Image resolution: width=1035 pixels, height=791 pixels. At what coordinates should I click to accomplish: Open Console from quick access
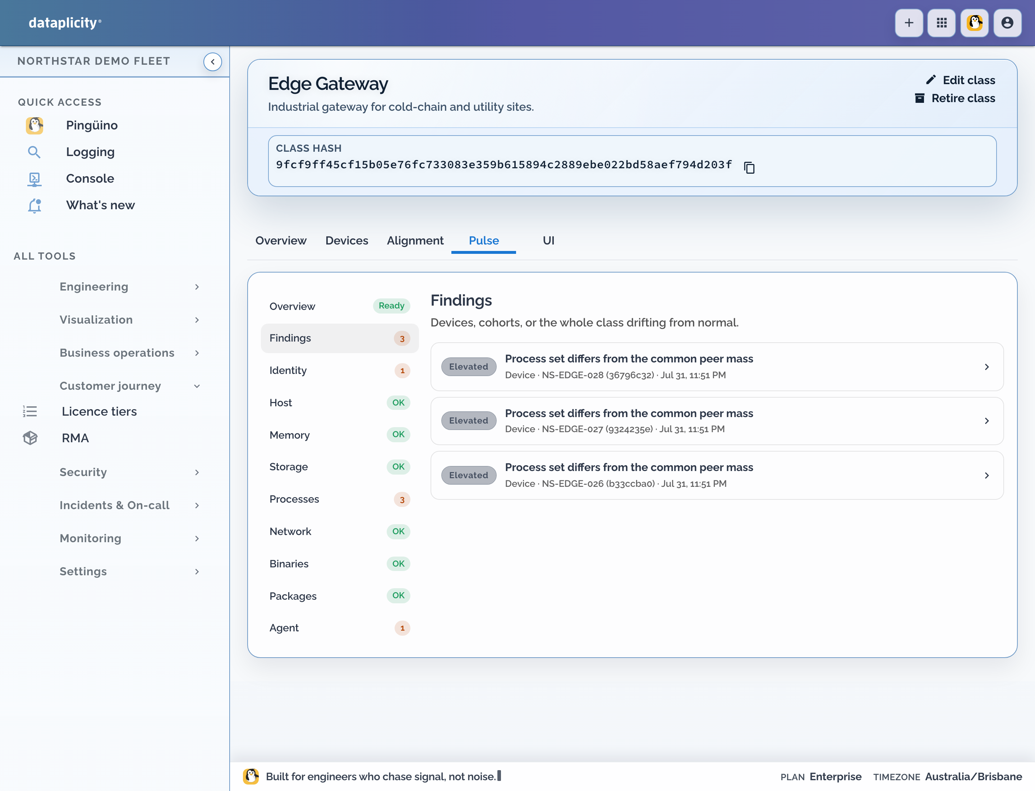point(90,178)
